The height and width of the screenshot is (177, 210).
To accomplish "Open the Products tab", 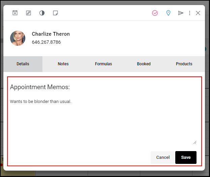I will [x=184, y=64].
